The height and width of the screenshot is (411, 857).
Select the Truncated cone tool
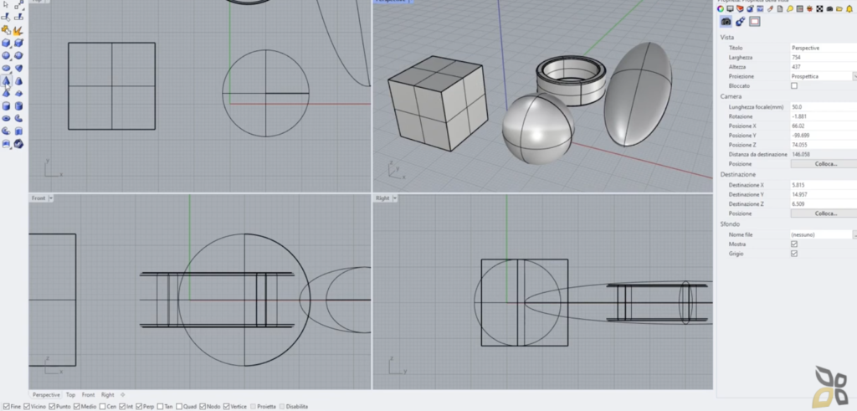pyautogui.click(x=18, y=81)
